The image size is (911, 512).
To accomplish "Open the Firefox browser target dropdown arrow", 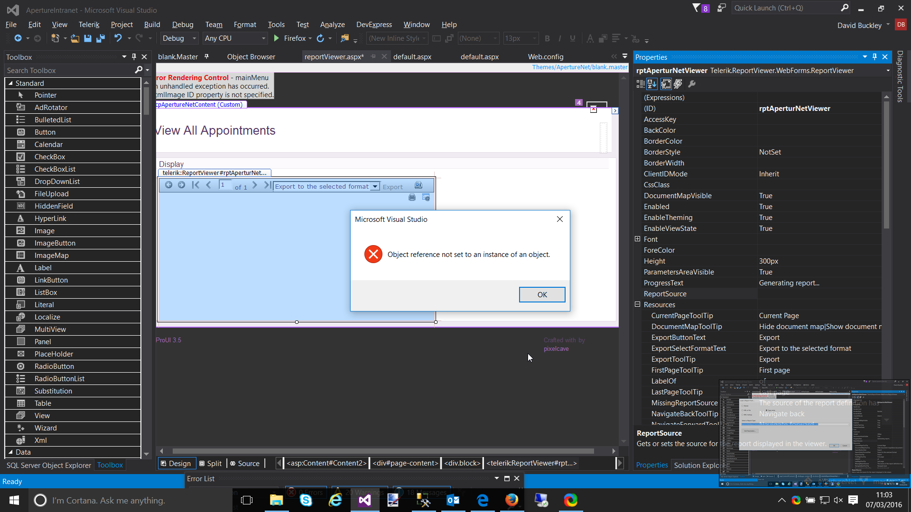I will click(310, 38).
